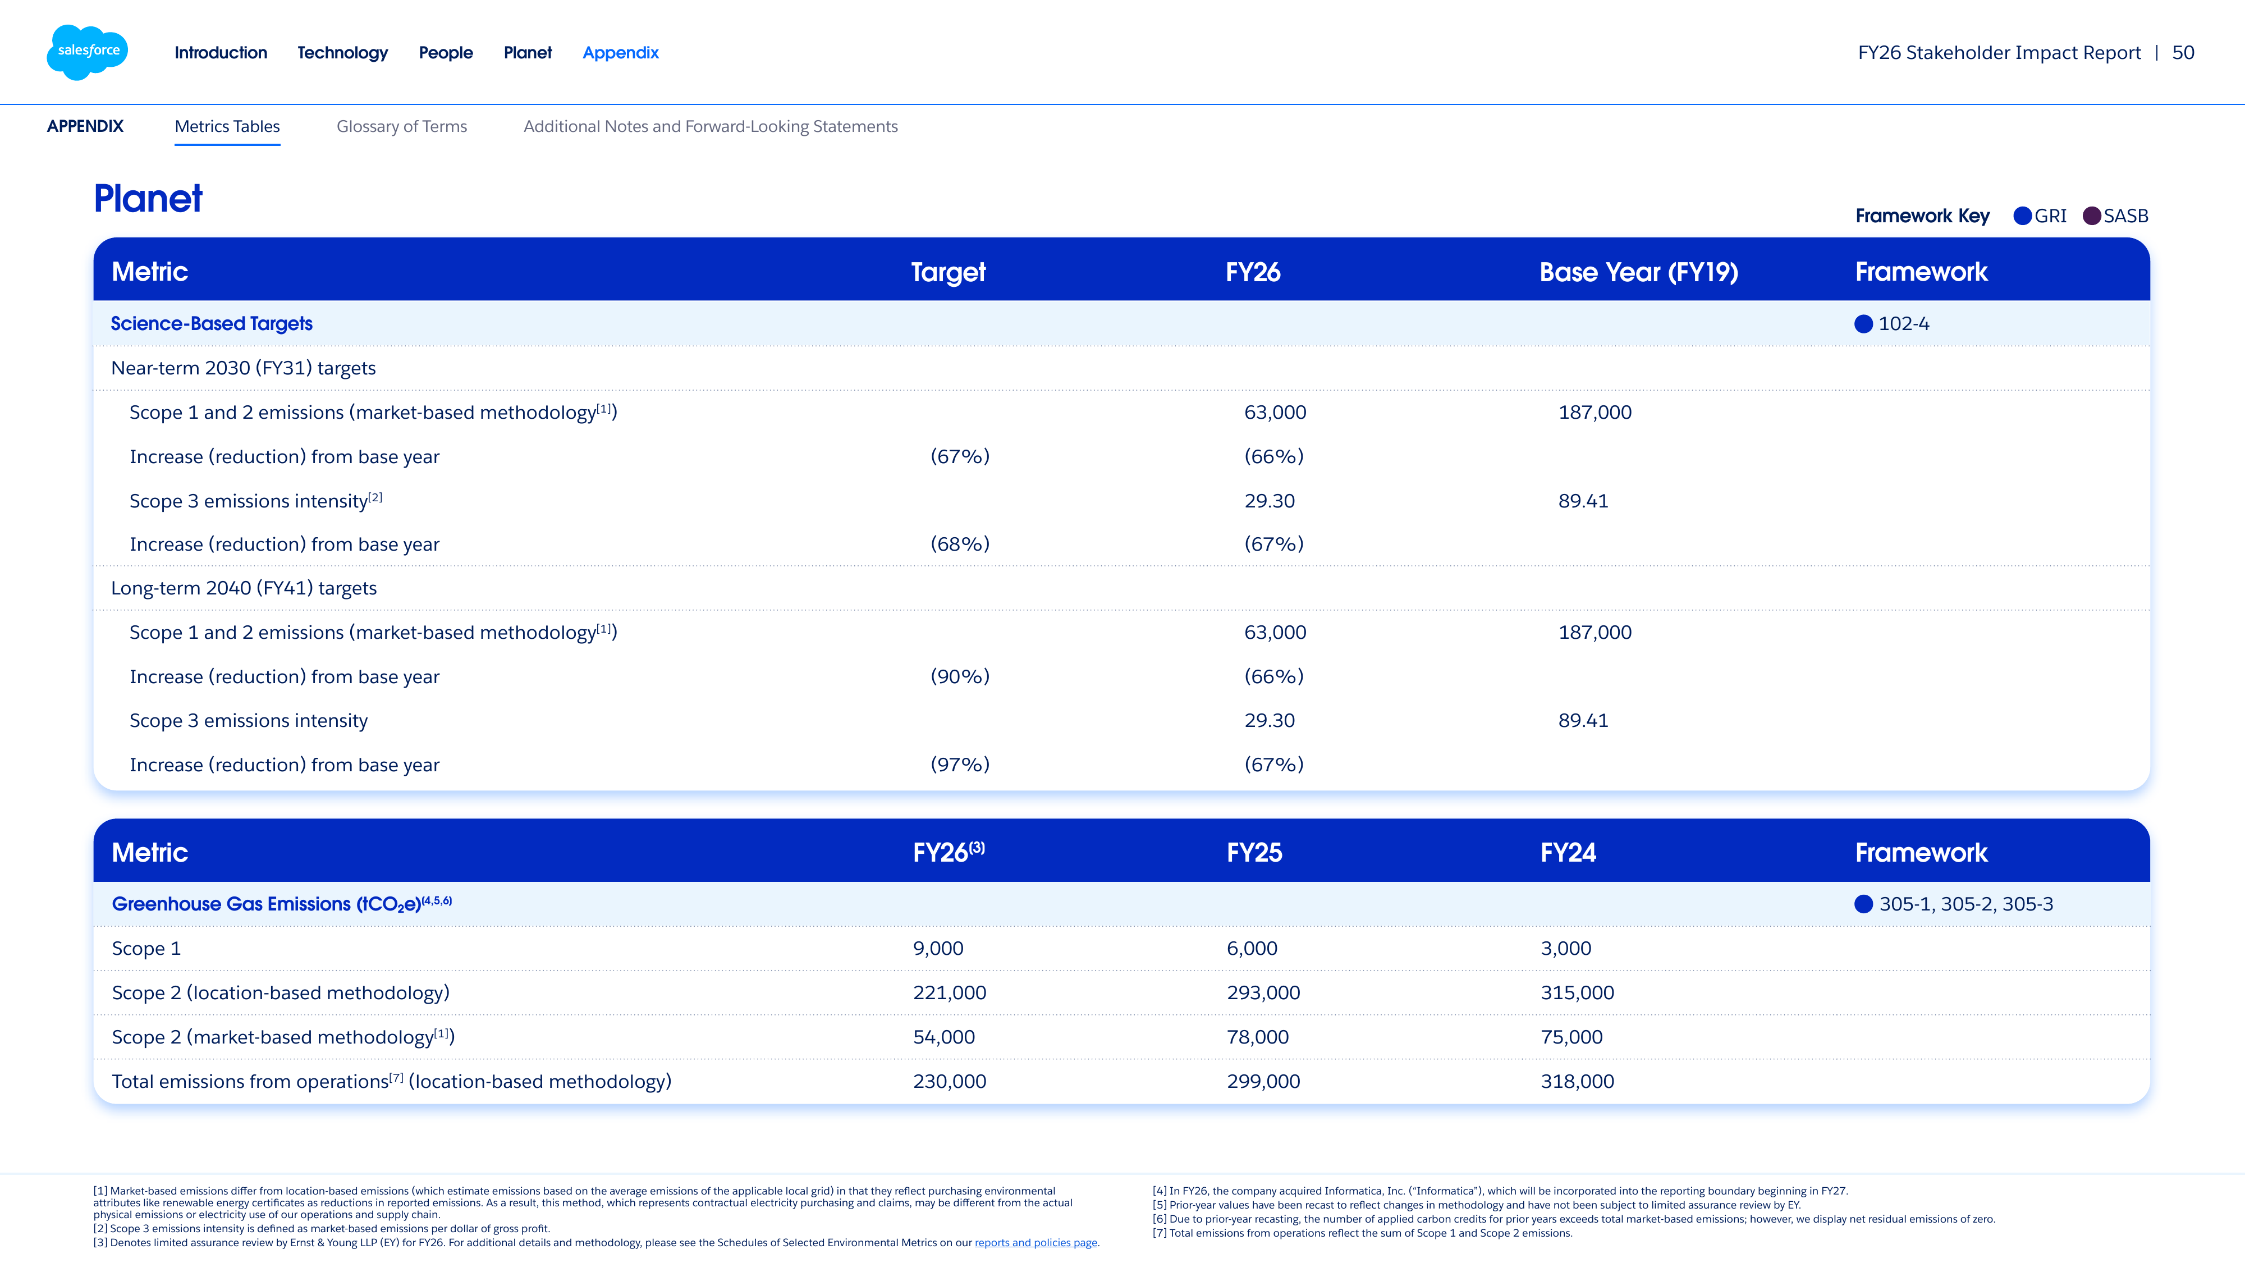The width and height of the screenshot is (2245, 1263).
Task: Open the Technology section
Action: pos(342,53)
